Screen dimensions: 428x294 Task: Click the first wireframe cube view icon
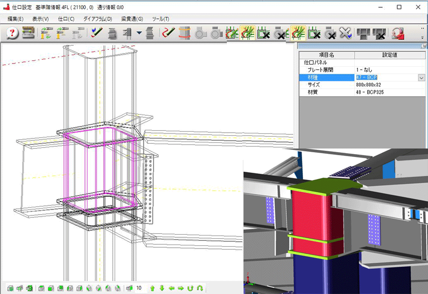coord(10,288)
